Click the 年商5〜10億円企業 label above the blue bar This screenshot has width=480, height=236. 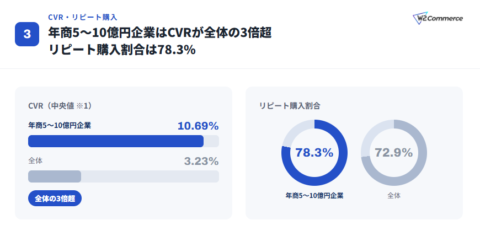tap(60, 125)
